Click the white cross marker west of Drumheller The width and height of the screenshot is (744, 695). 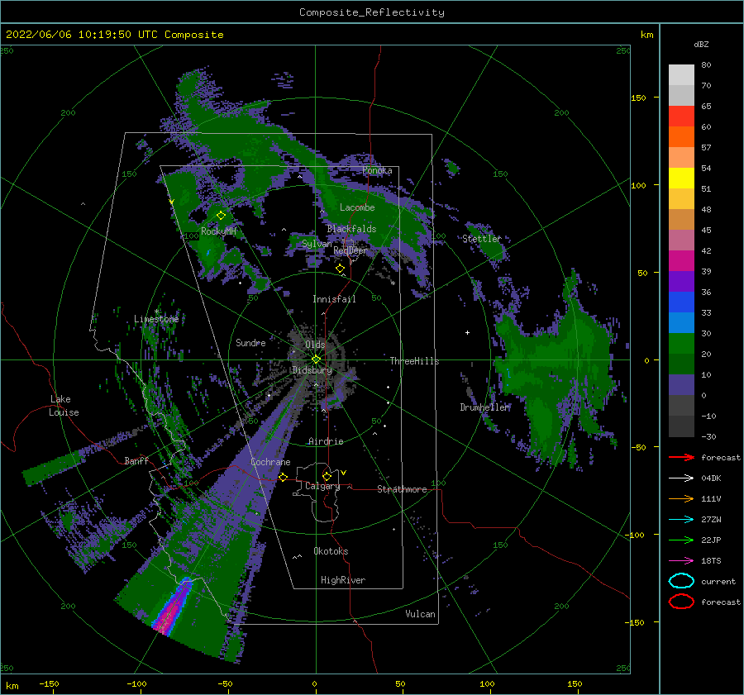pos(467,332)
